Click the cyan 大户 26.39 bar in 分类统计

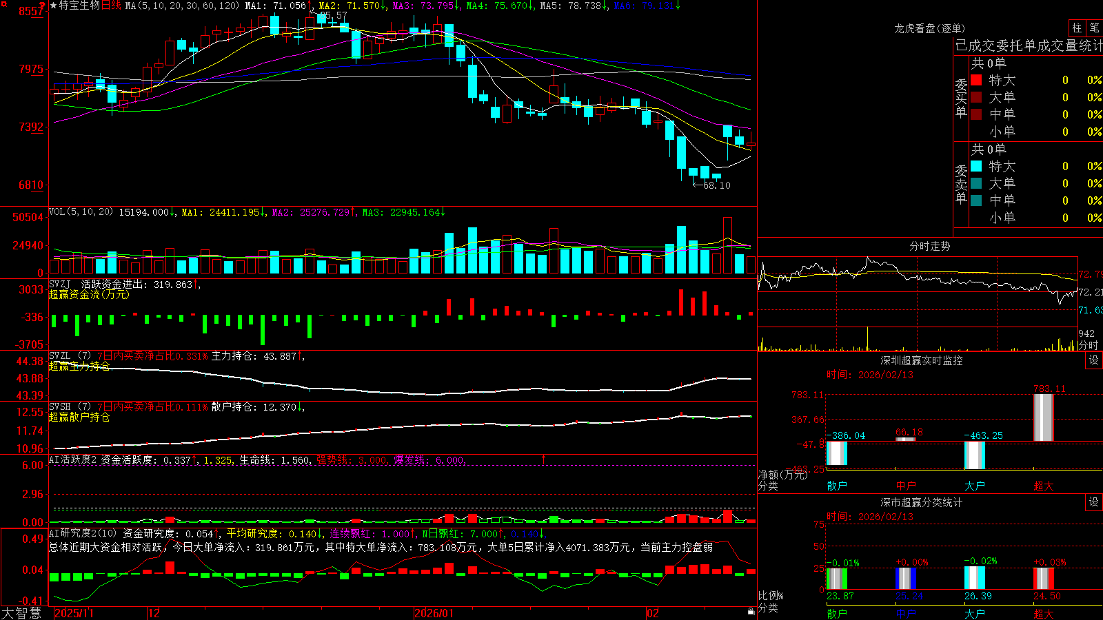click(975, 579)
